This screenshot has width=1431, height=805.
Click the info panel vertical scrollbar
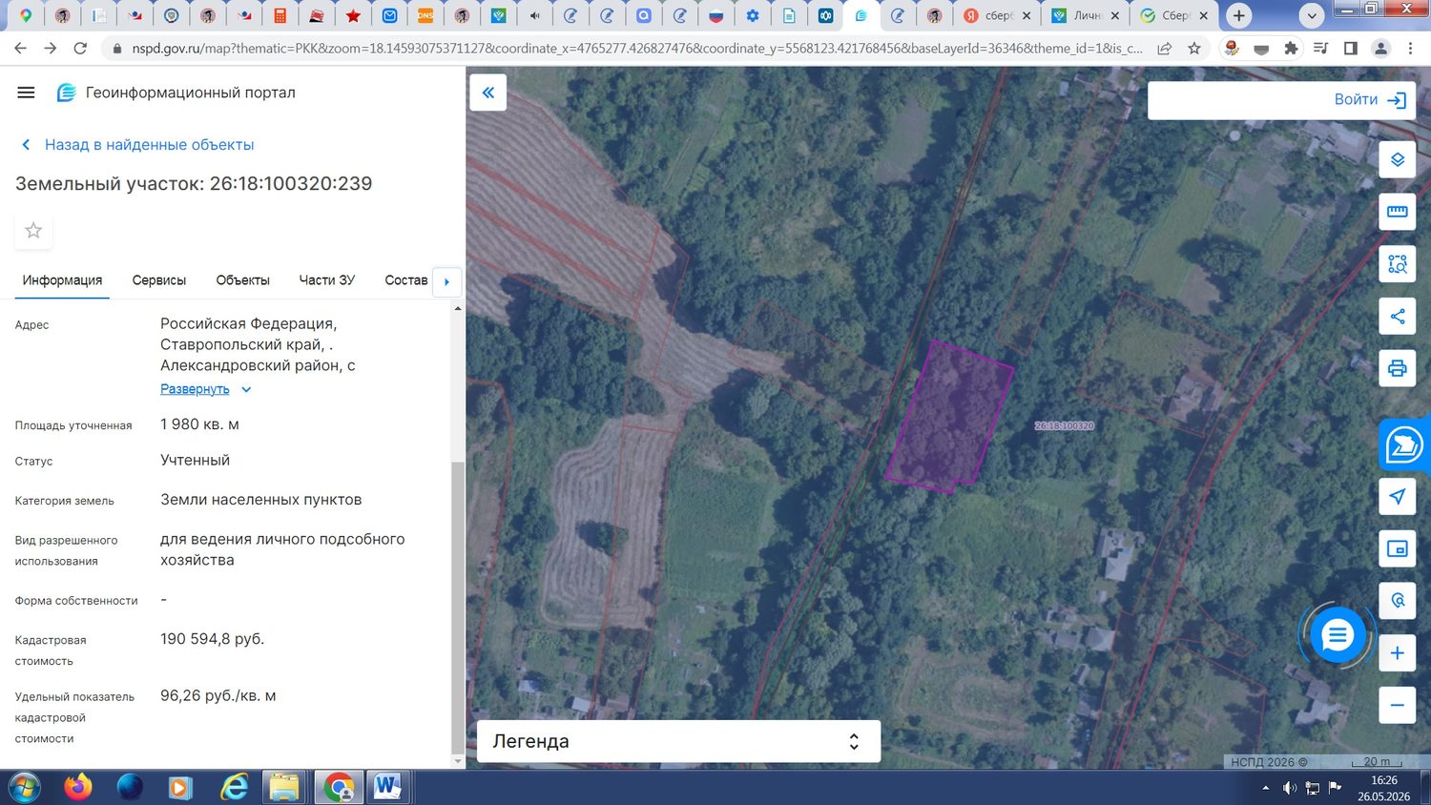point(458,607)
